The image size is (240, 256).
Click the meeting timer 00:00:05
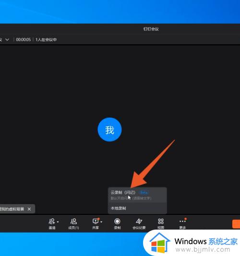point(24,40)
